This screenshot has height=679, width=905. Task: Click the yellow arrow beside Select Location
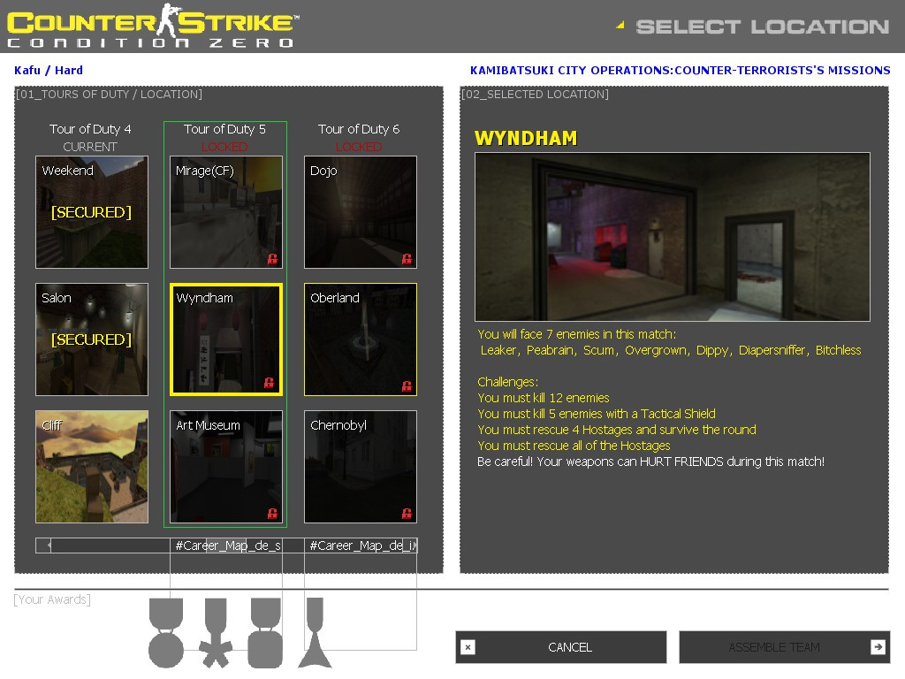(x=620, y=25)
